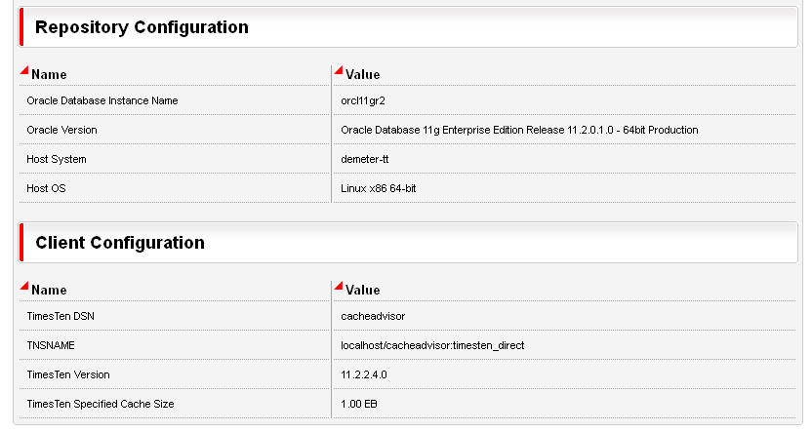Select the localhost/cacheadvisor:timesten_direct value

[433, 345]
